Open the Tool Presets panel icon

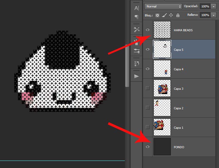(x=137, y=29)
